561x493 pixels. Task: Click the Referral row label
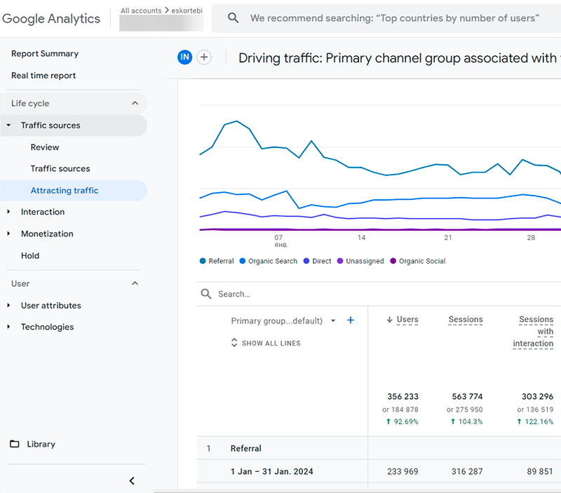[x=246, y=448]
